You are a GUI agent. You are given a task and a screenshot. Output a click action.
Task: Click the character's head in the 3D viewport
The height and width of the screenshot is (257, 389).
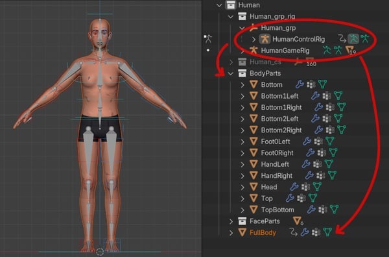[100, 34]
